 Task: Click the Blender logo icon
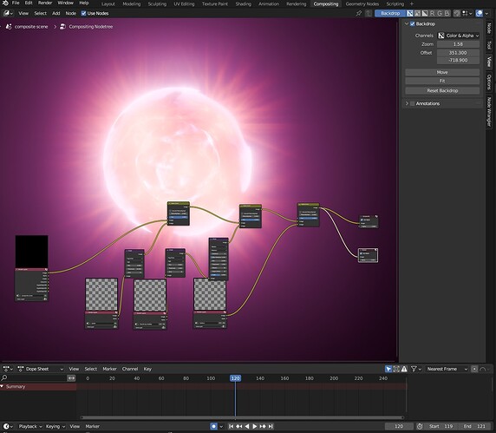tap(5, 3)
